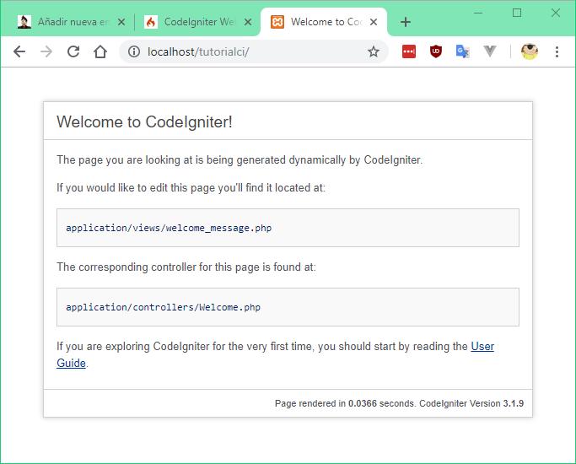This screenshot has height=464, width=576.
Task: Open a new browser tab
Action: click(x=406, y=22)
